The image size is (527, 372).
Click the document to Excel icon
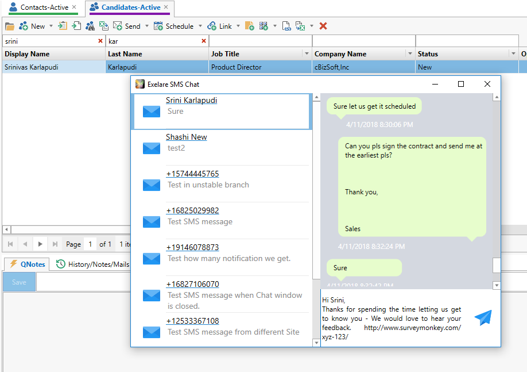(300, 26)
